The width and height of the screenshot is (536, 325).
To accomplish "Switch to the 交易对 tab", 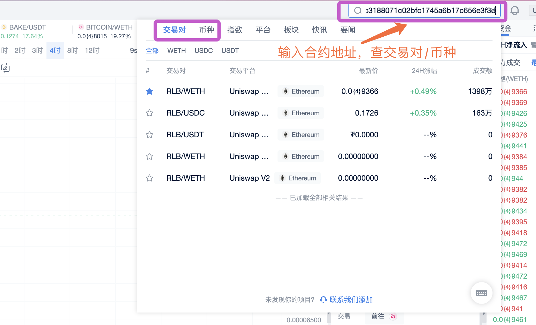I will 174,30.
